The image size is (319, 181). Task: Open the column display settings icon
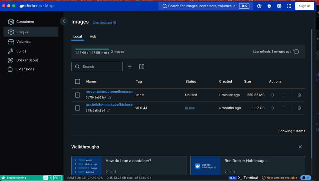click(x=142, y=67)
